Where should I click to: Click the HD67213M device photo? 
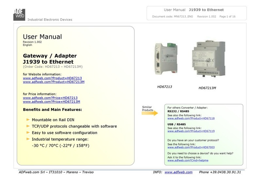(x=208, y=59)
